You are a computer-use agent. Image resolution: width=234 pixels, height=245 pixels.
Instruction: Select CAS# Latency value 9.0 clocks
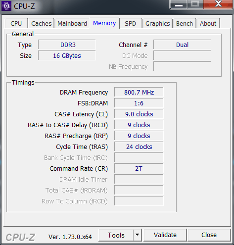point(139,114)
